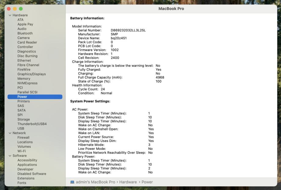This screenshot has height=190, width=281.
Task: Open the Controller entry
Action: (x=25, y=47)
